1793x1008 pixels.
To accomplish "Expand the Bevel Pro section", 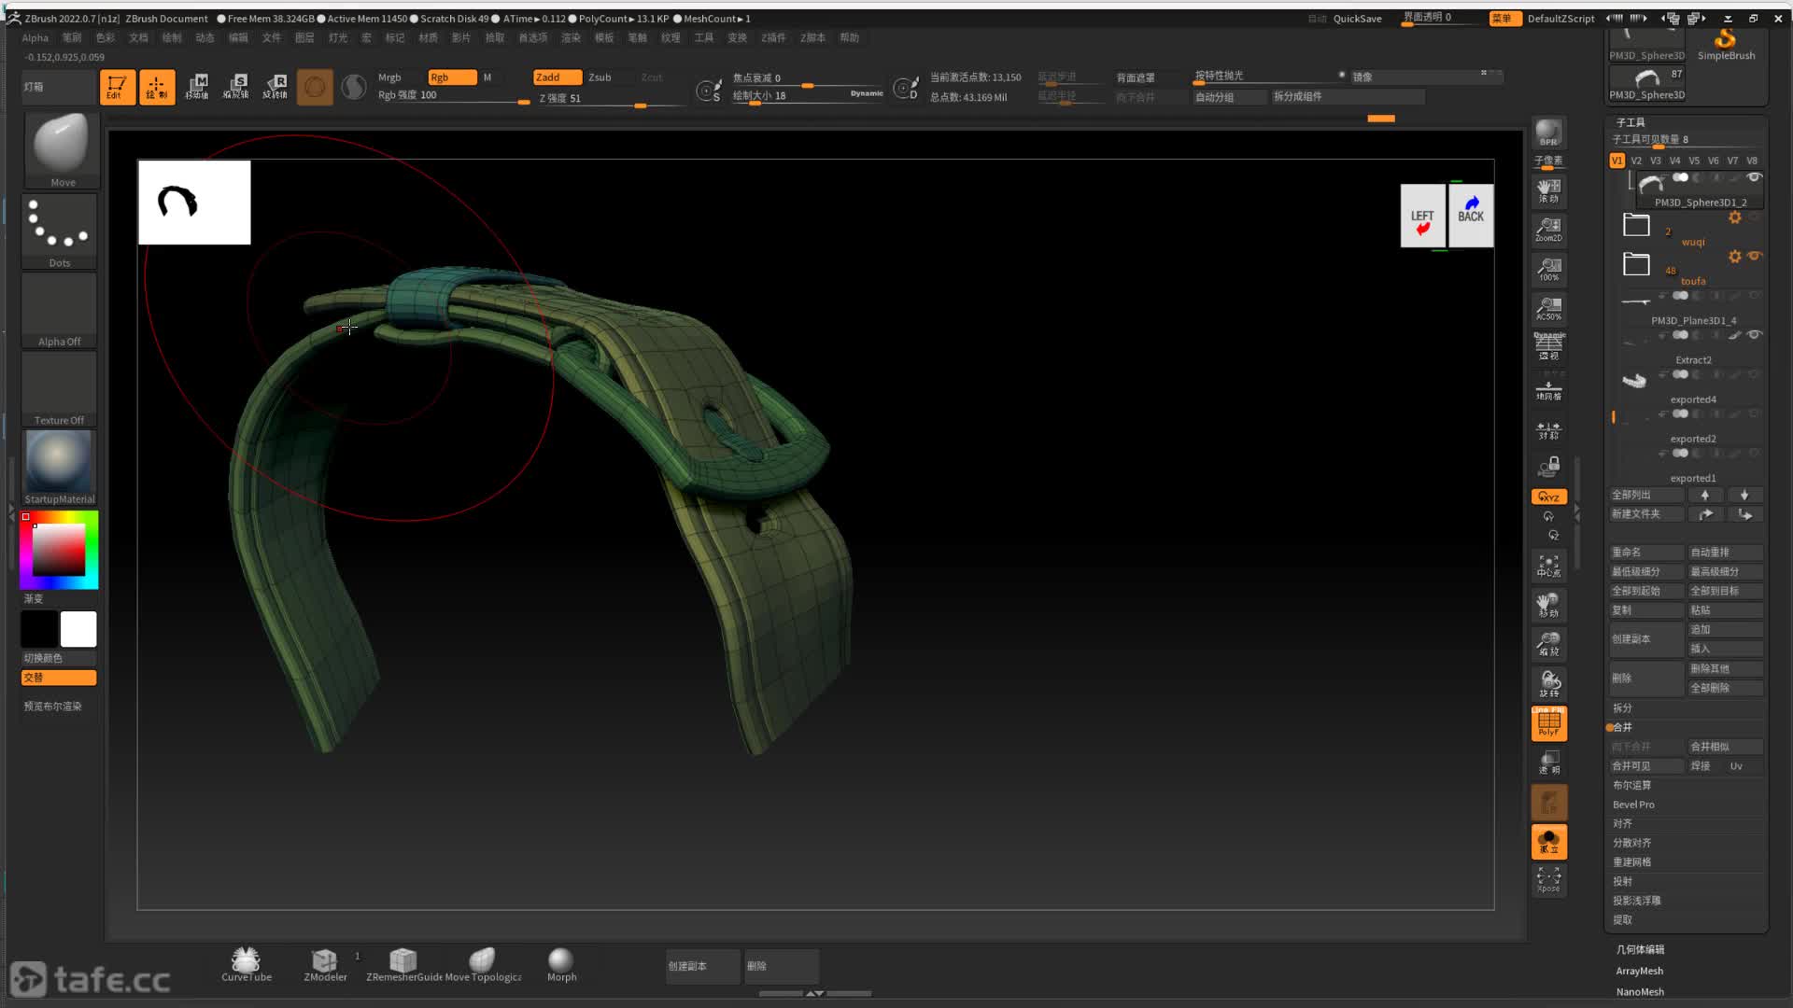I will click(1633, 805).
